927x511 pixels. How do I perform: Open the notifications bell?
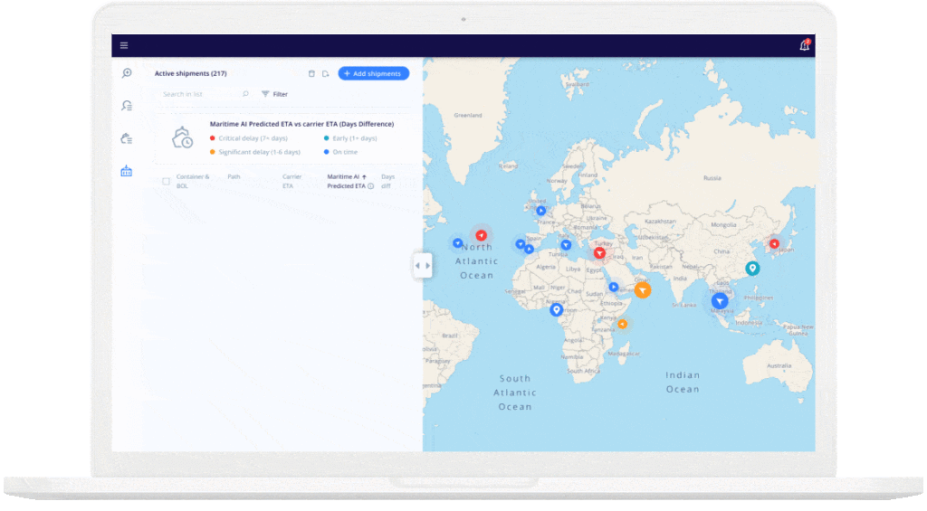point(804,45)
